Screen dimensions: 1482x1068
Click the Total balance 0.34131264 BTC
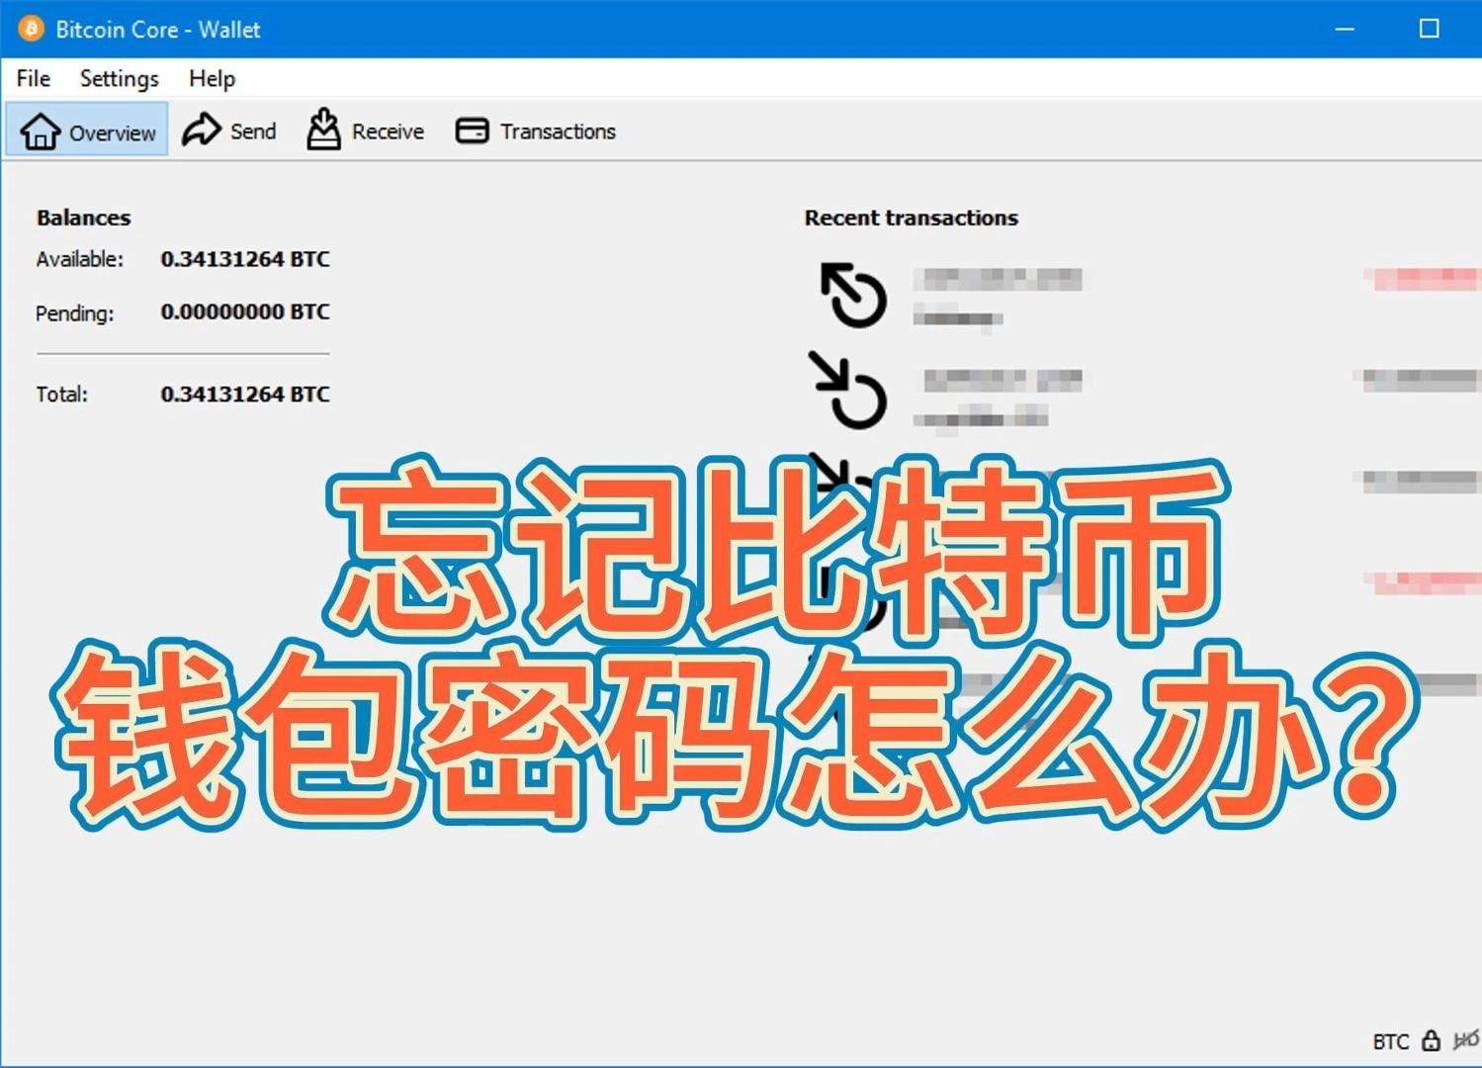(x=245, y=394)
